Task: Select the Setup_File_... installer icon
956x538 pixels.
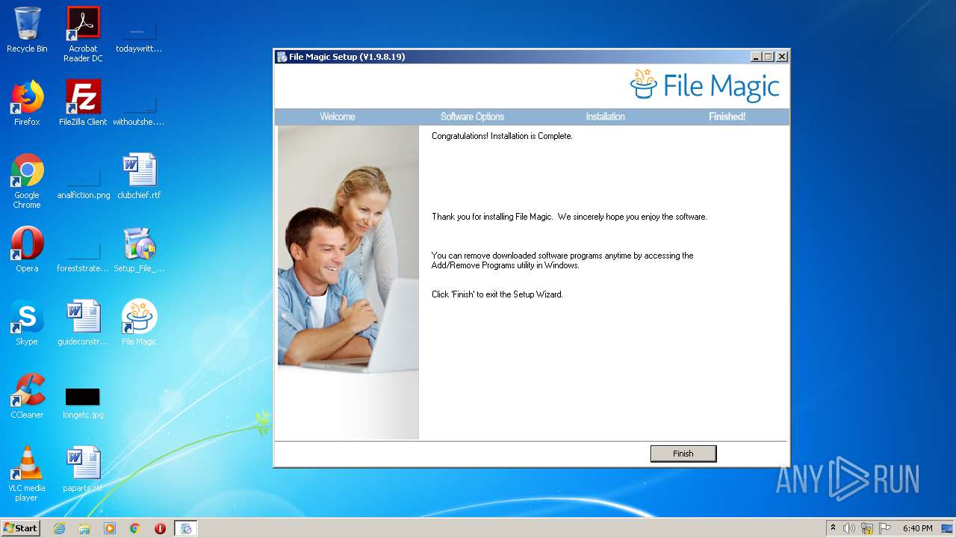Action: [139, 250]
